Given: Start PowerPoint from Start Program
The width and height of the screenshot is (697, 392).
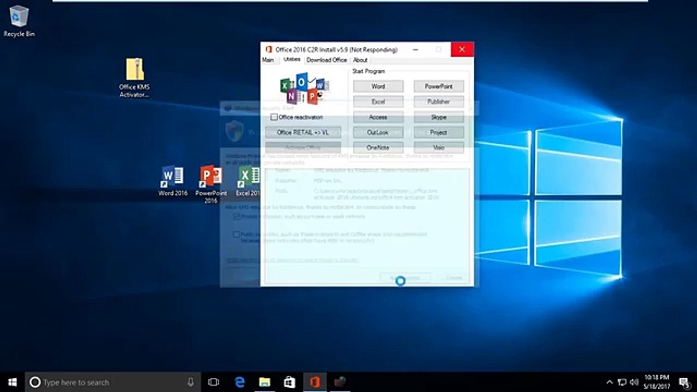Looking at the screenshot, I should [439, 87].
